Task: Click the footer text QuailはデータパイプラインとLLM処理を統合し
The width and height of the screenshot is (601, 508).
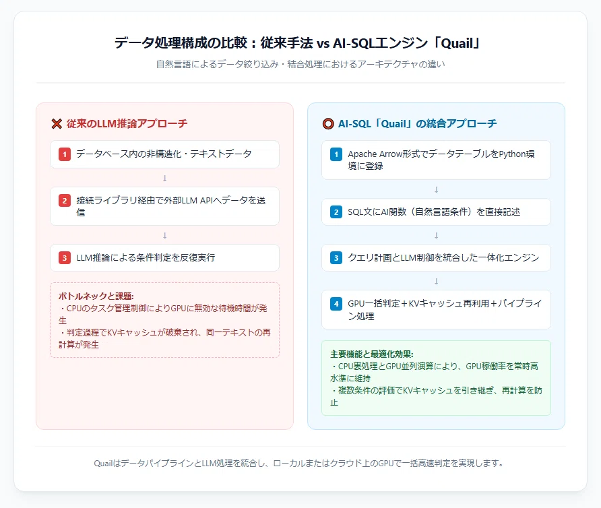Action: [299, 463]
